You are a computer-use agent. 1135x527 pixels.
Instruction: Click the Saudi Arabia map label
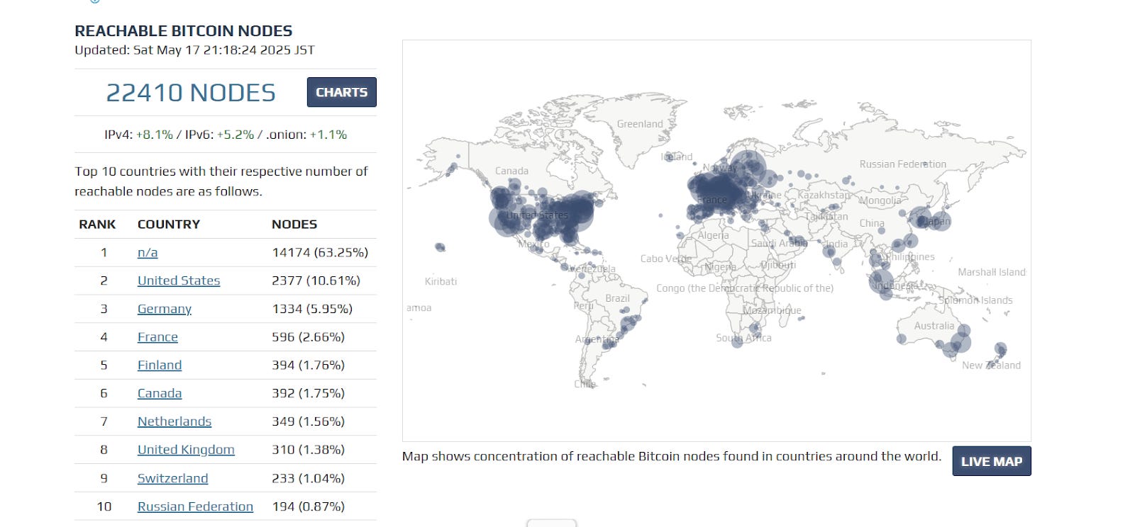tap(779, 243)
